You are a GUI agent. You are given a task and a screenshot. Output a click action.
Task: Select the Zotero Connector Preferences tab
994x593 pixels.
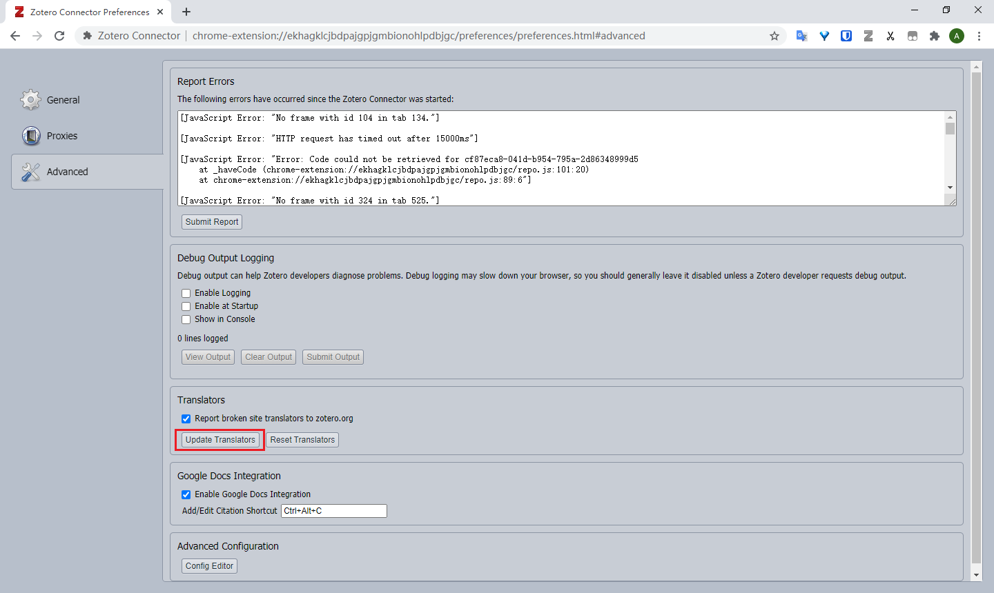tap(88, 12)
